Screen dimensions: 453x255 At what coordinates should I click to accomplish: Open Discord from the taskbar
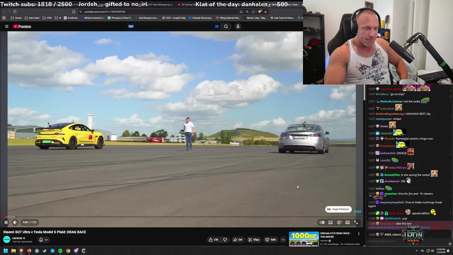pyautogui.click(x=76, y=251)
